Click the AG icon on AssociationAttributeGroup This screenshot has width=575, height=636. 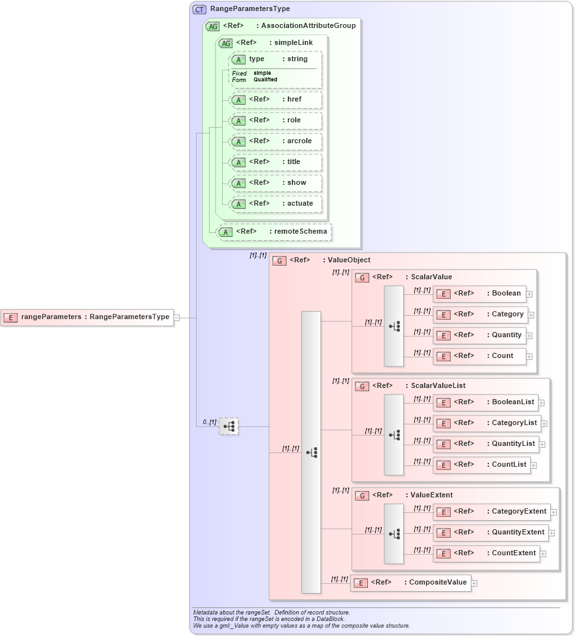point(212,26)
